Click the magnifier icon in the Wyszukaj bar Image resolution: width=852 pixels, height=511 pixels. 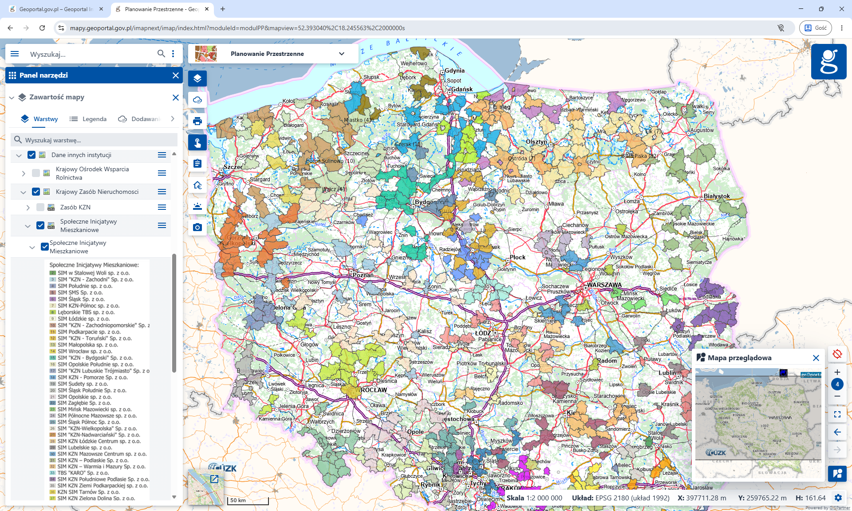(161, 54)
